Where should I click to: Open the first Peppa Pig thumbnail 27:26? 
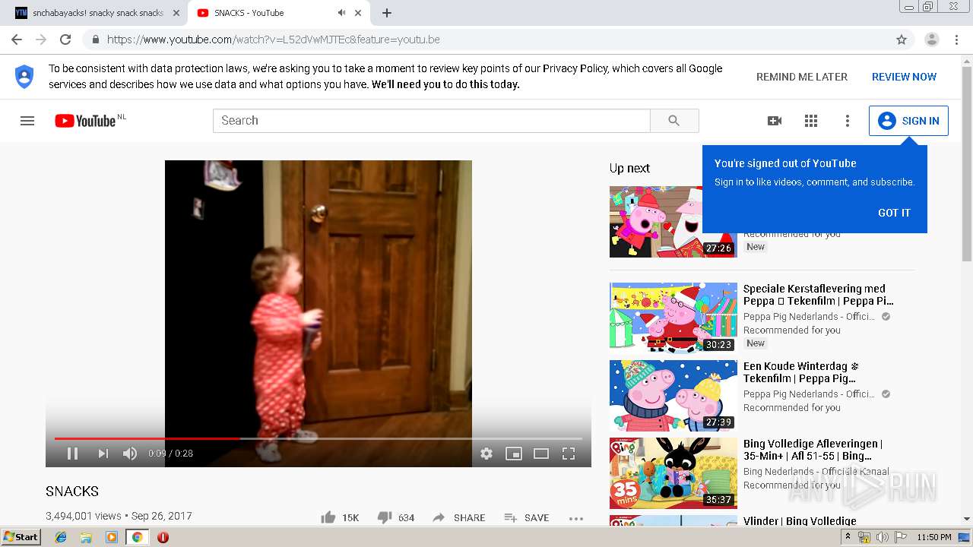(x=673, y=222)
